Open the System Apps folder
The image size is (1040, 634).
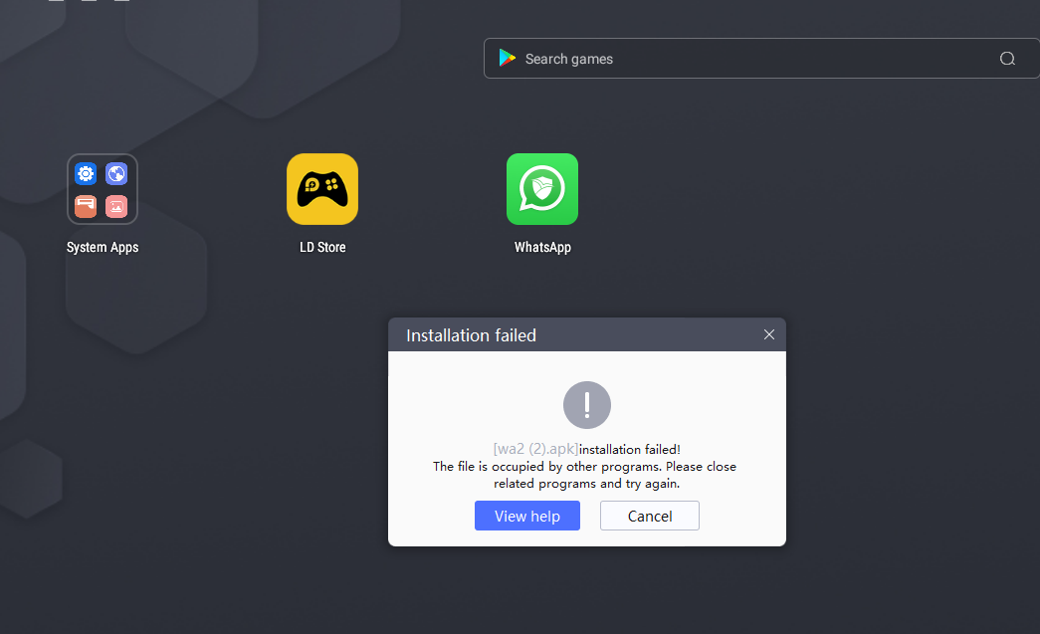[x=103, y=189]
